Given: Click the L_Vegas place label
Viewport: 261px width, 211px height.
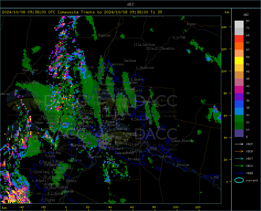Looking at the screenshot, I should point(37,122).
